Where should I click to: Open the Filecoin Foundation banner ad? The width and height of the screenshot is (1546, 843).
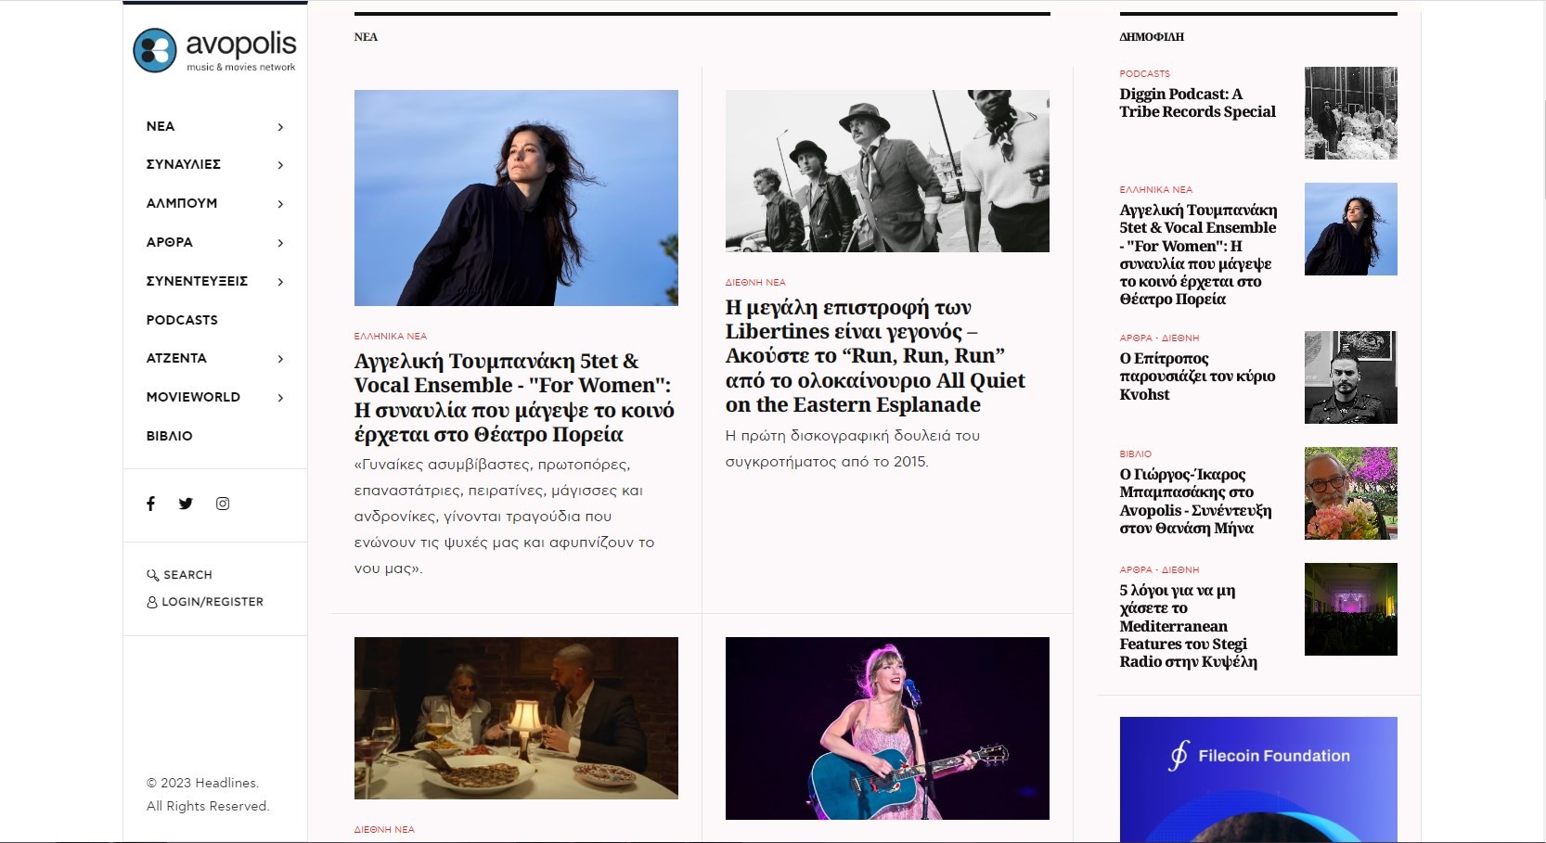pyautogui.click(x=1258, y=780)
